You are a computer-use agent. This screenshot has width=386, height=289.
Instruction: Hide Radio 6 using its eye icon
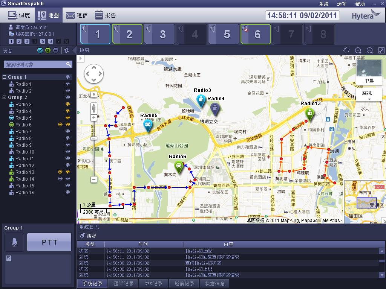(x=68, y=124)
